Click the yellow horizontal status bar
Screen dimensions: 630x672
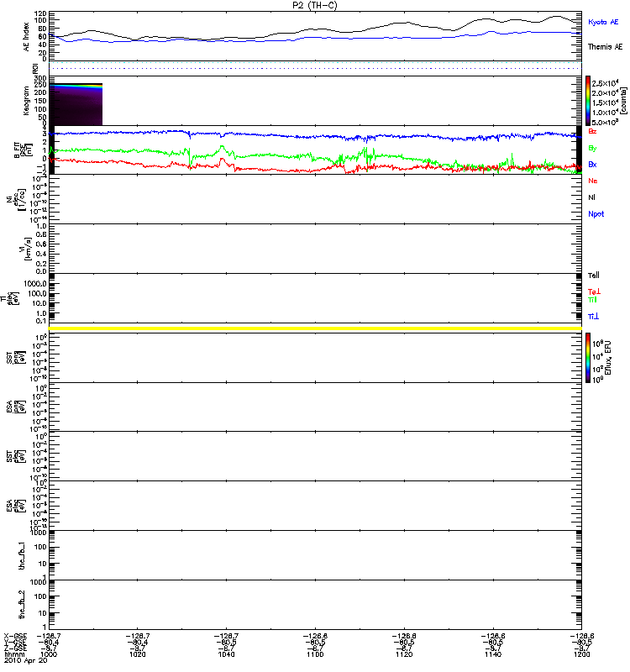[315, 328]
